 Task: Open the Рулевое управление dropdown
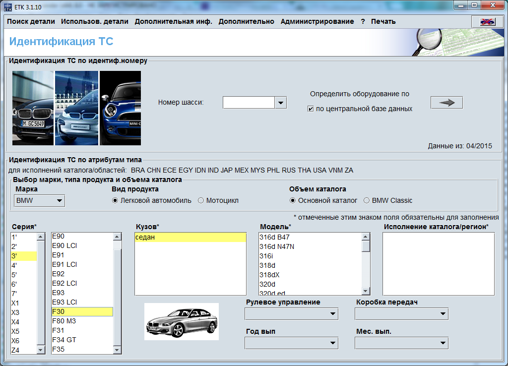click(292, 313)
